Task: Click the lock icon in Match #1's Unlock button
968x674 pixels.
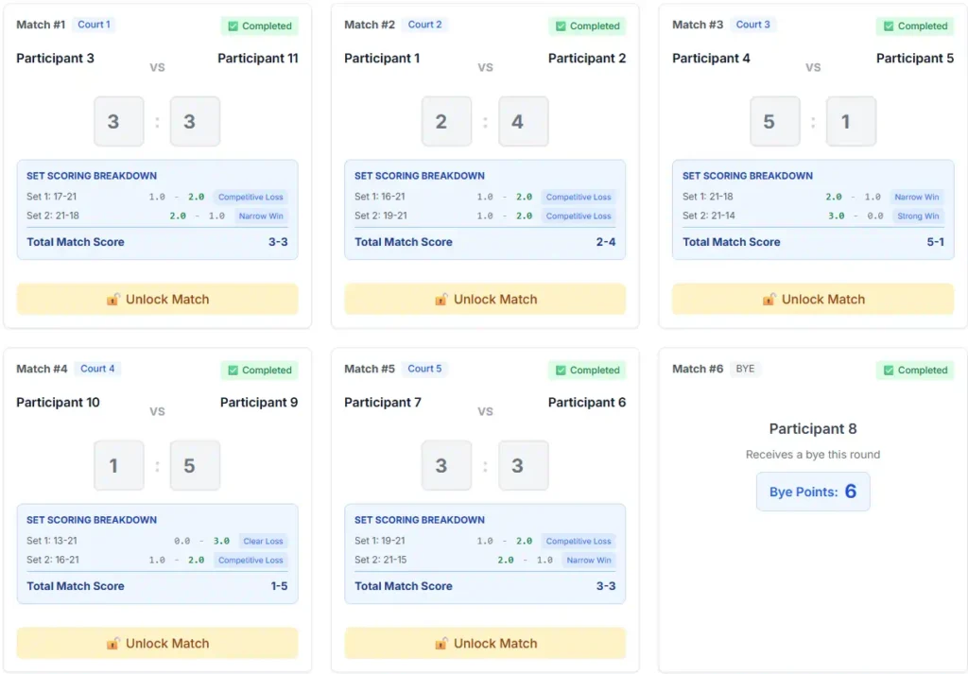Action: [113, 300]
